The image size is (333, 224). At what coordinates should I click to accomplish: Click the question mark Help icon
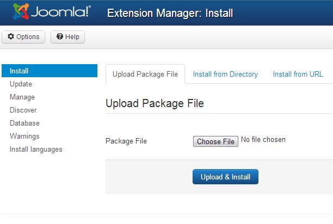(60, 37)
